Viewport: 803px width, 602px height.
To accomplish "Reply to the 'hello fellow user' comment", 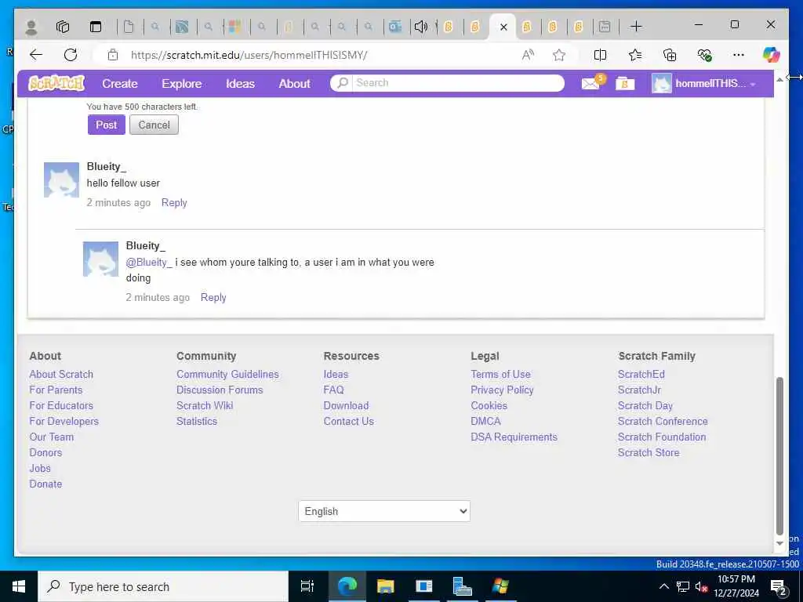I will click(x=174, y=203).
